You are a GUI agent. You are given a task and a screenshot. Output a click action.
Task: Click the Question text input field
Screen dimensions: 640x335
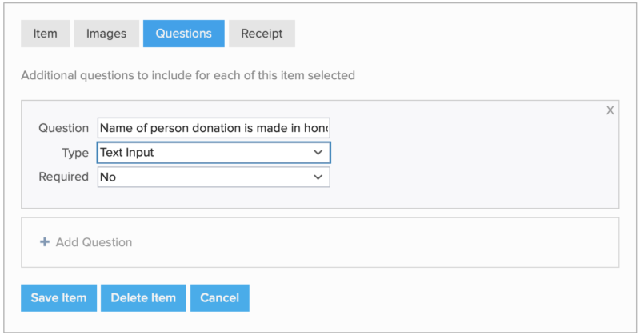[x=214, y=128]
